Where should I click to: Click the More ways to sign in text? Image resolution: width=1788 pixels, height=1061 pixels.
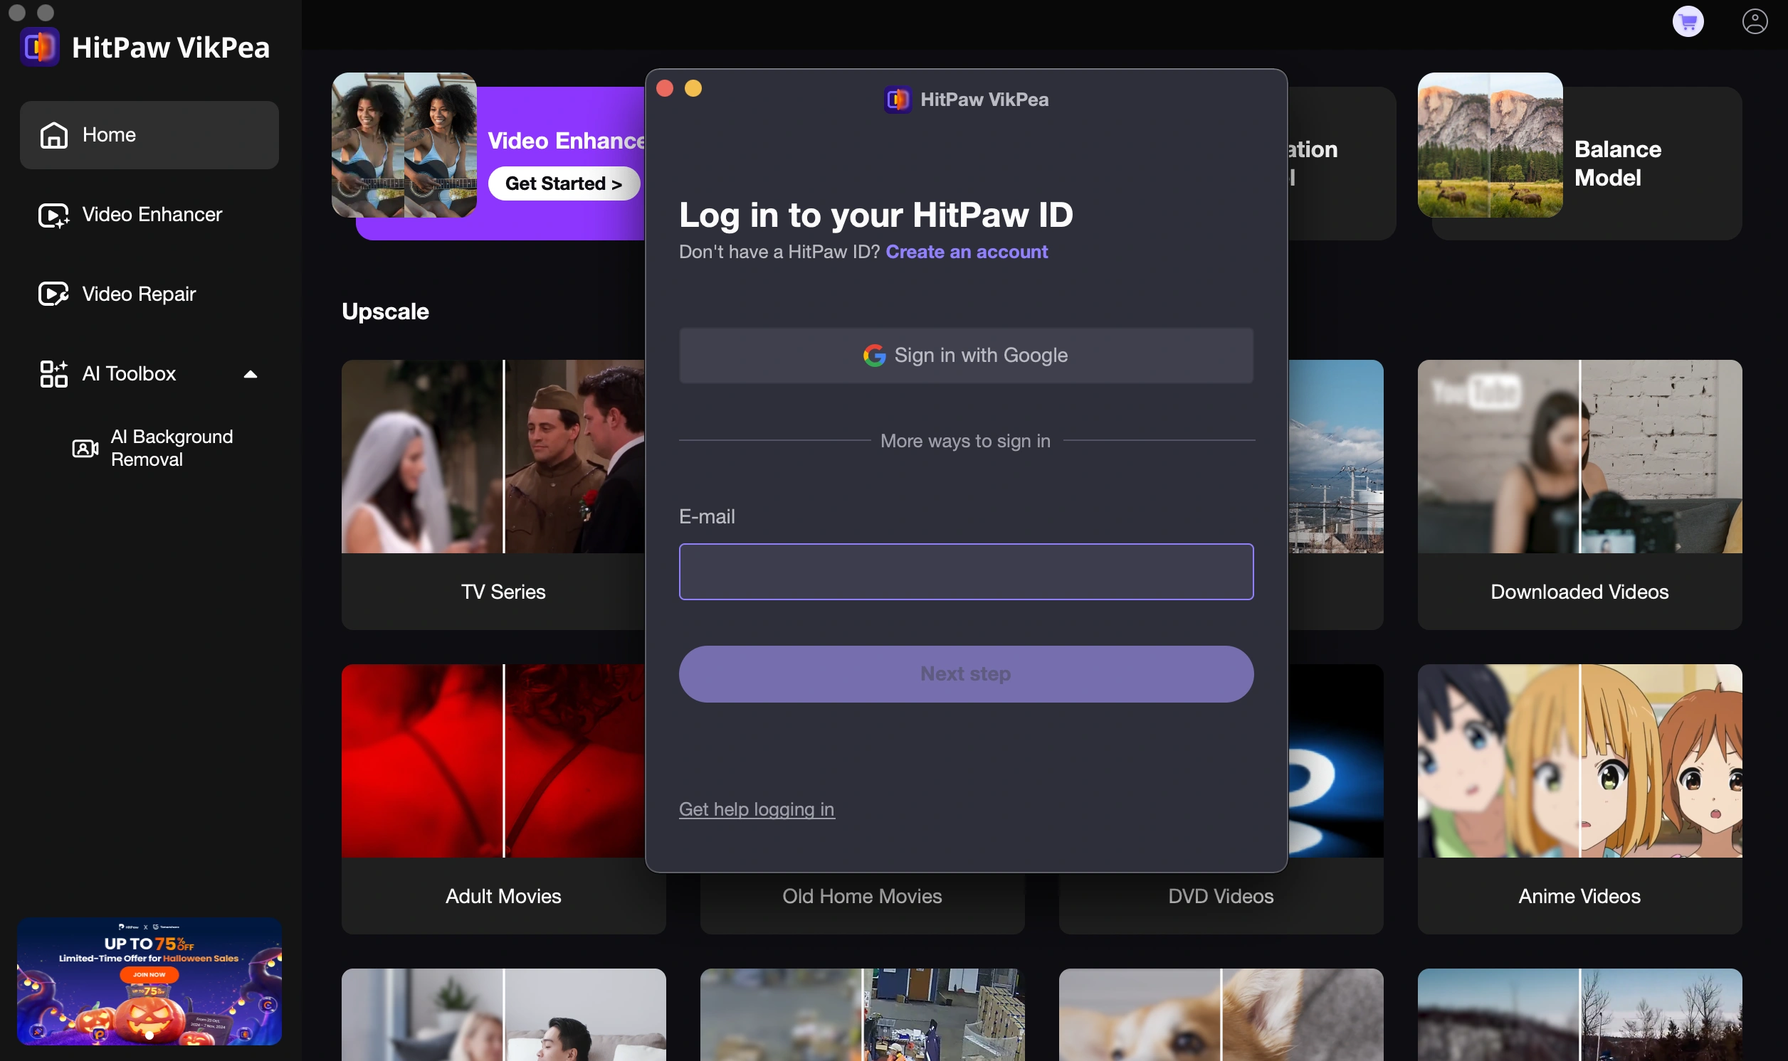pyautogui.click(x=965, y=441)
